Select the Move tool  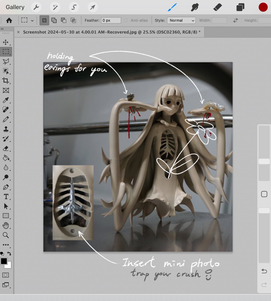(6, 42)
